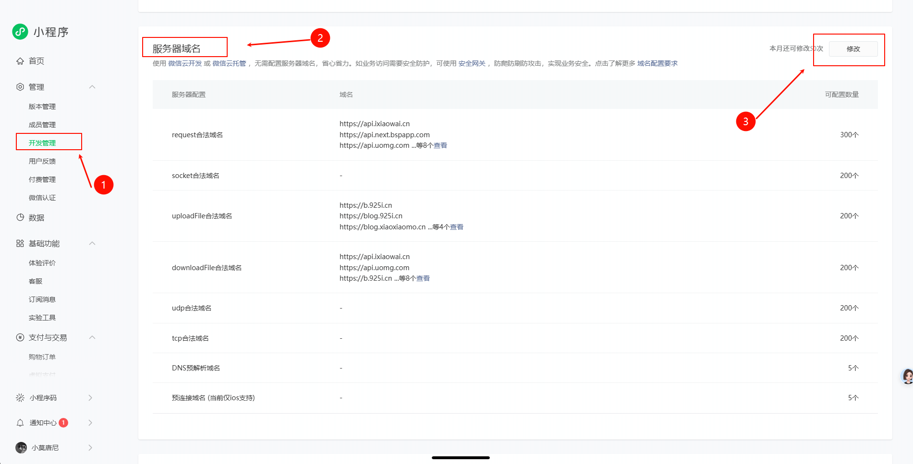The width and height of the screenshot is (913, 464).
Task: Click the udp合法域名 label
Action: pos(192,308)
